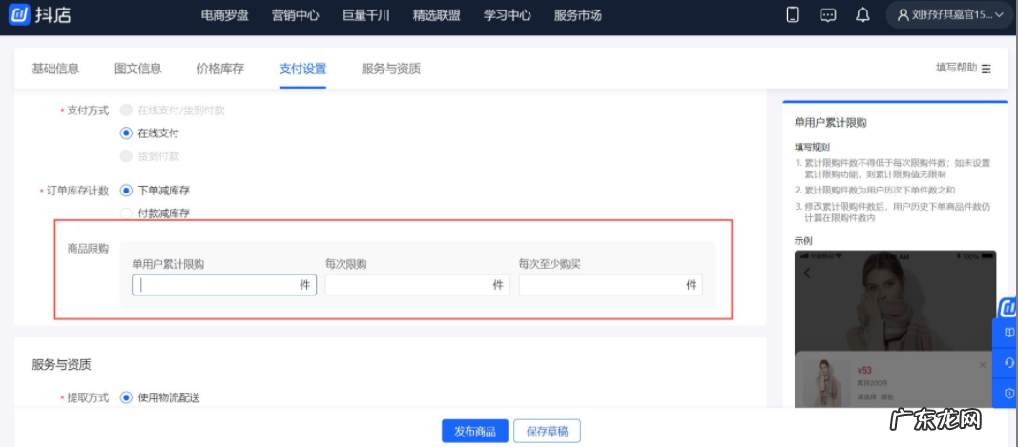This screenshot has height=447, width=1018.
Task: Select 使用物流配送 radio option
Action: (126, 397)
